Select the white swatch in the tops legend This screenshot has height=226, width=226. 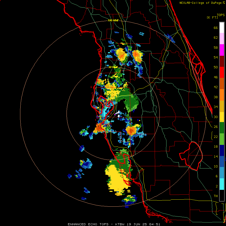pos(222,28)
